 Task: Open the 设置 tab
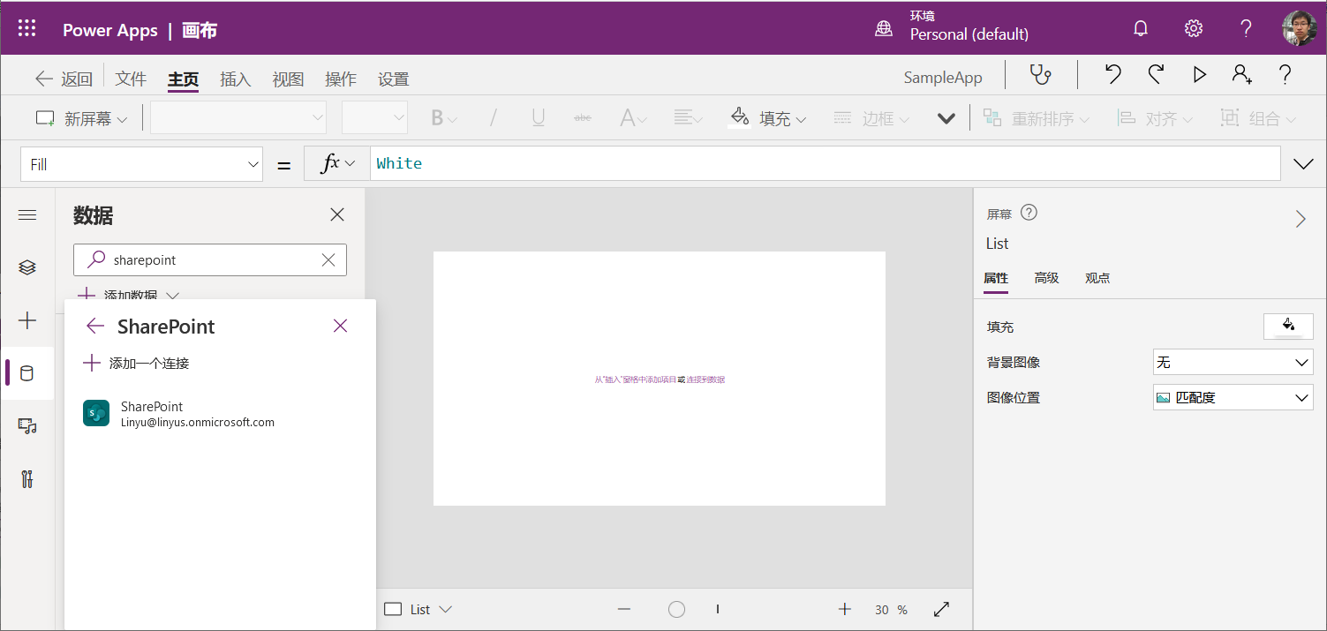(394, 79)
